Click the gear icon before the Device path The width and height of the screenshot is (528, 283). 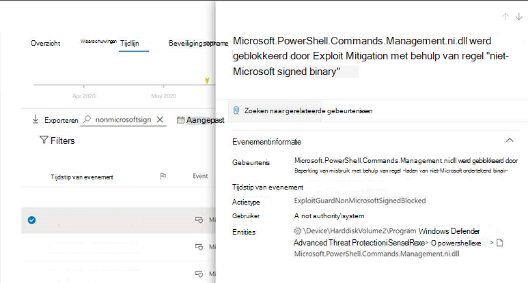click(297, 231)
